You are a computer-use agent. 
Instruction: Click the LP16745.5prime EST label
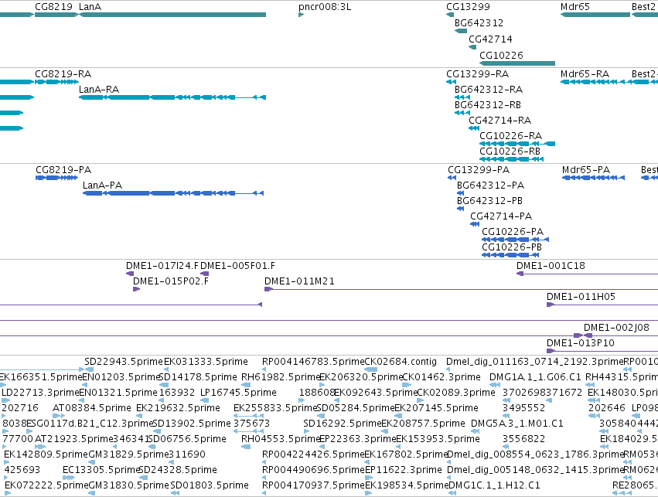238,393
